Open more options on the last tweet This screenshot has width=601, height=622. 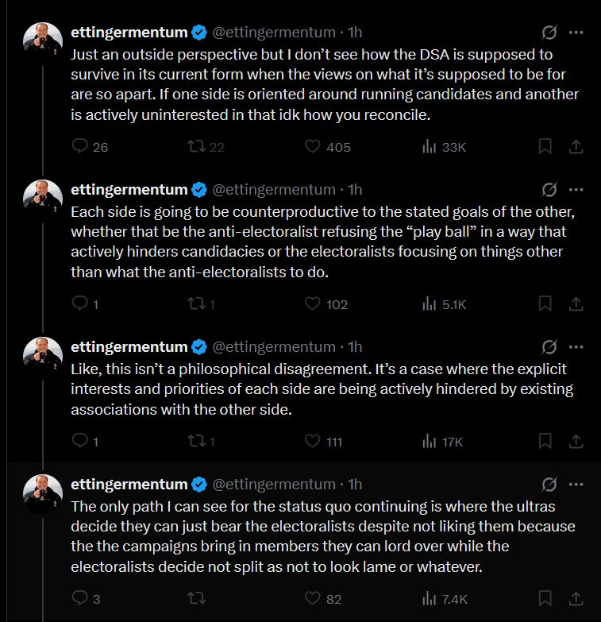576,485
